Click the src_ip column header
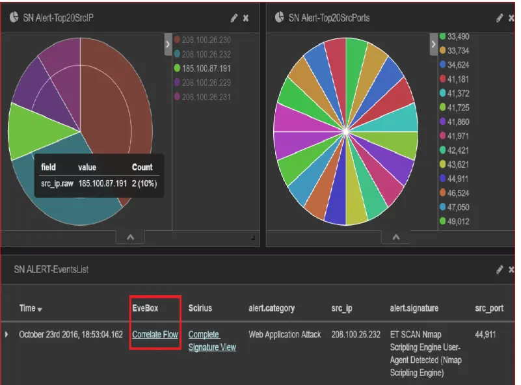This screenshot has width=521, height=385. tap(341, 309)
